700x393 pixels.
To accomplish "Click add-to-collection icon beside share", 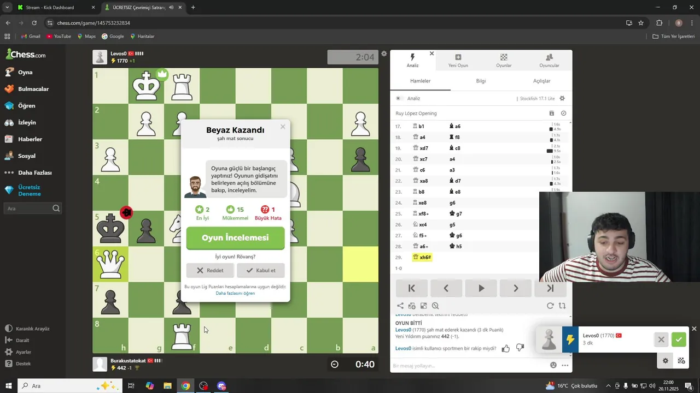I will click(412, 306).
